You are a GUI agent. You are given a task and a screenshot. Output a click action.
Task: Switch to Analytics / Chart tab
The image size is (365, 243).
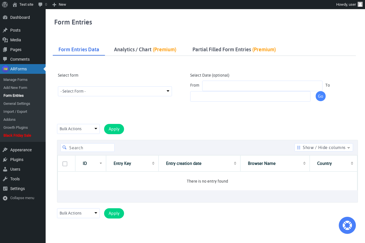(x=145, y=50)
